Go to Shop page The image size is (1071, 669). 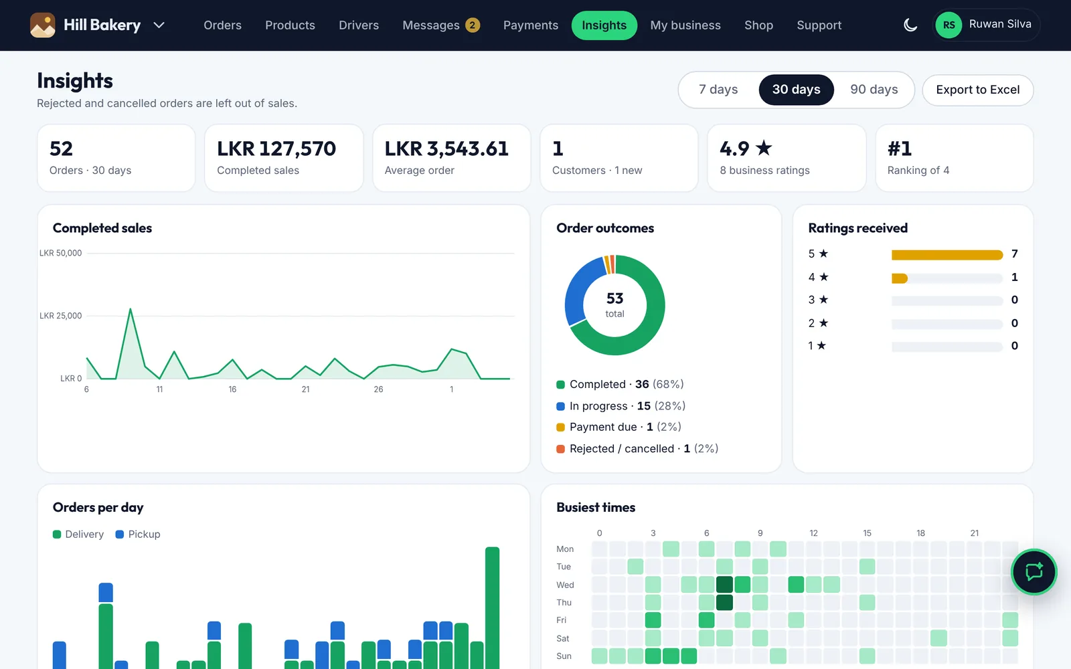(x=759, y=25)
